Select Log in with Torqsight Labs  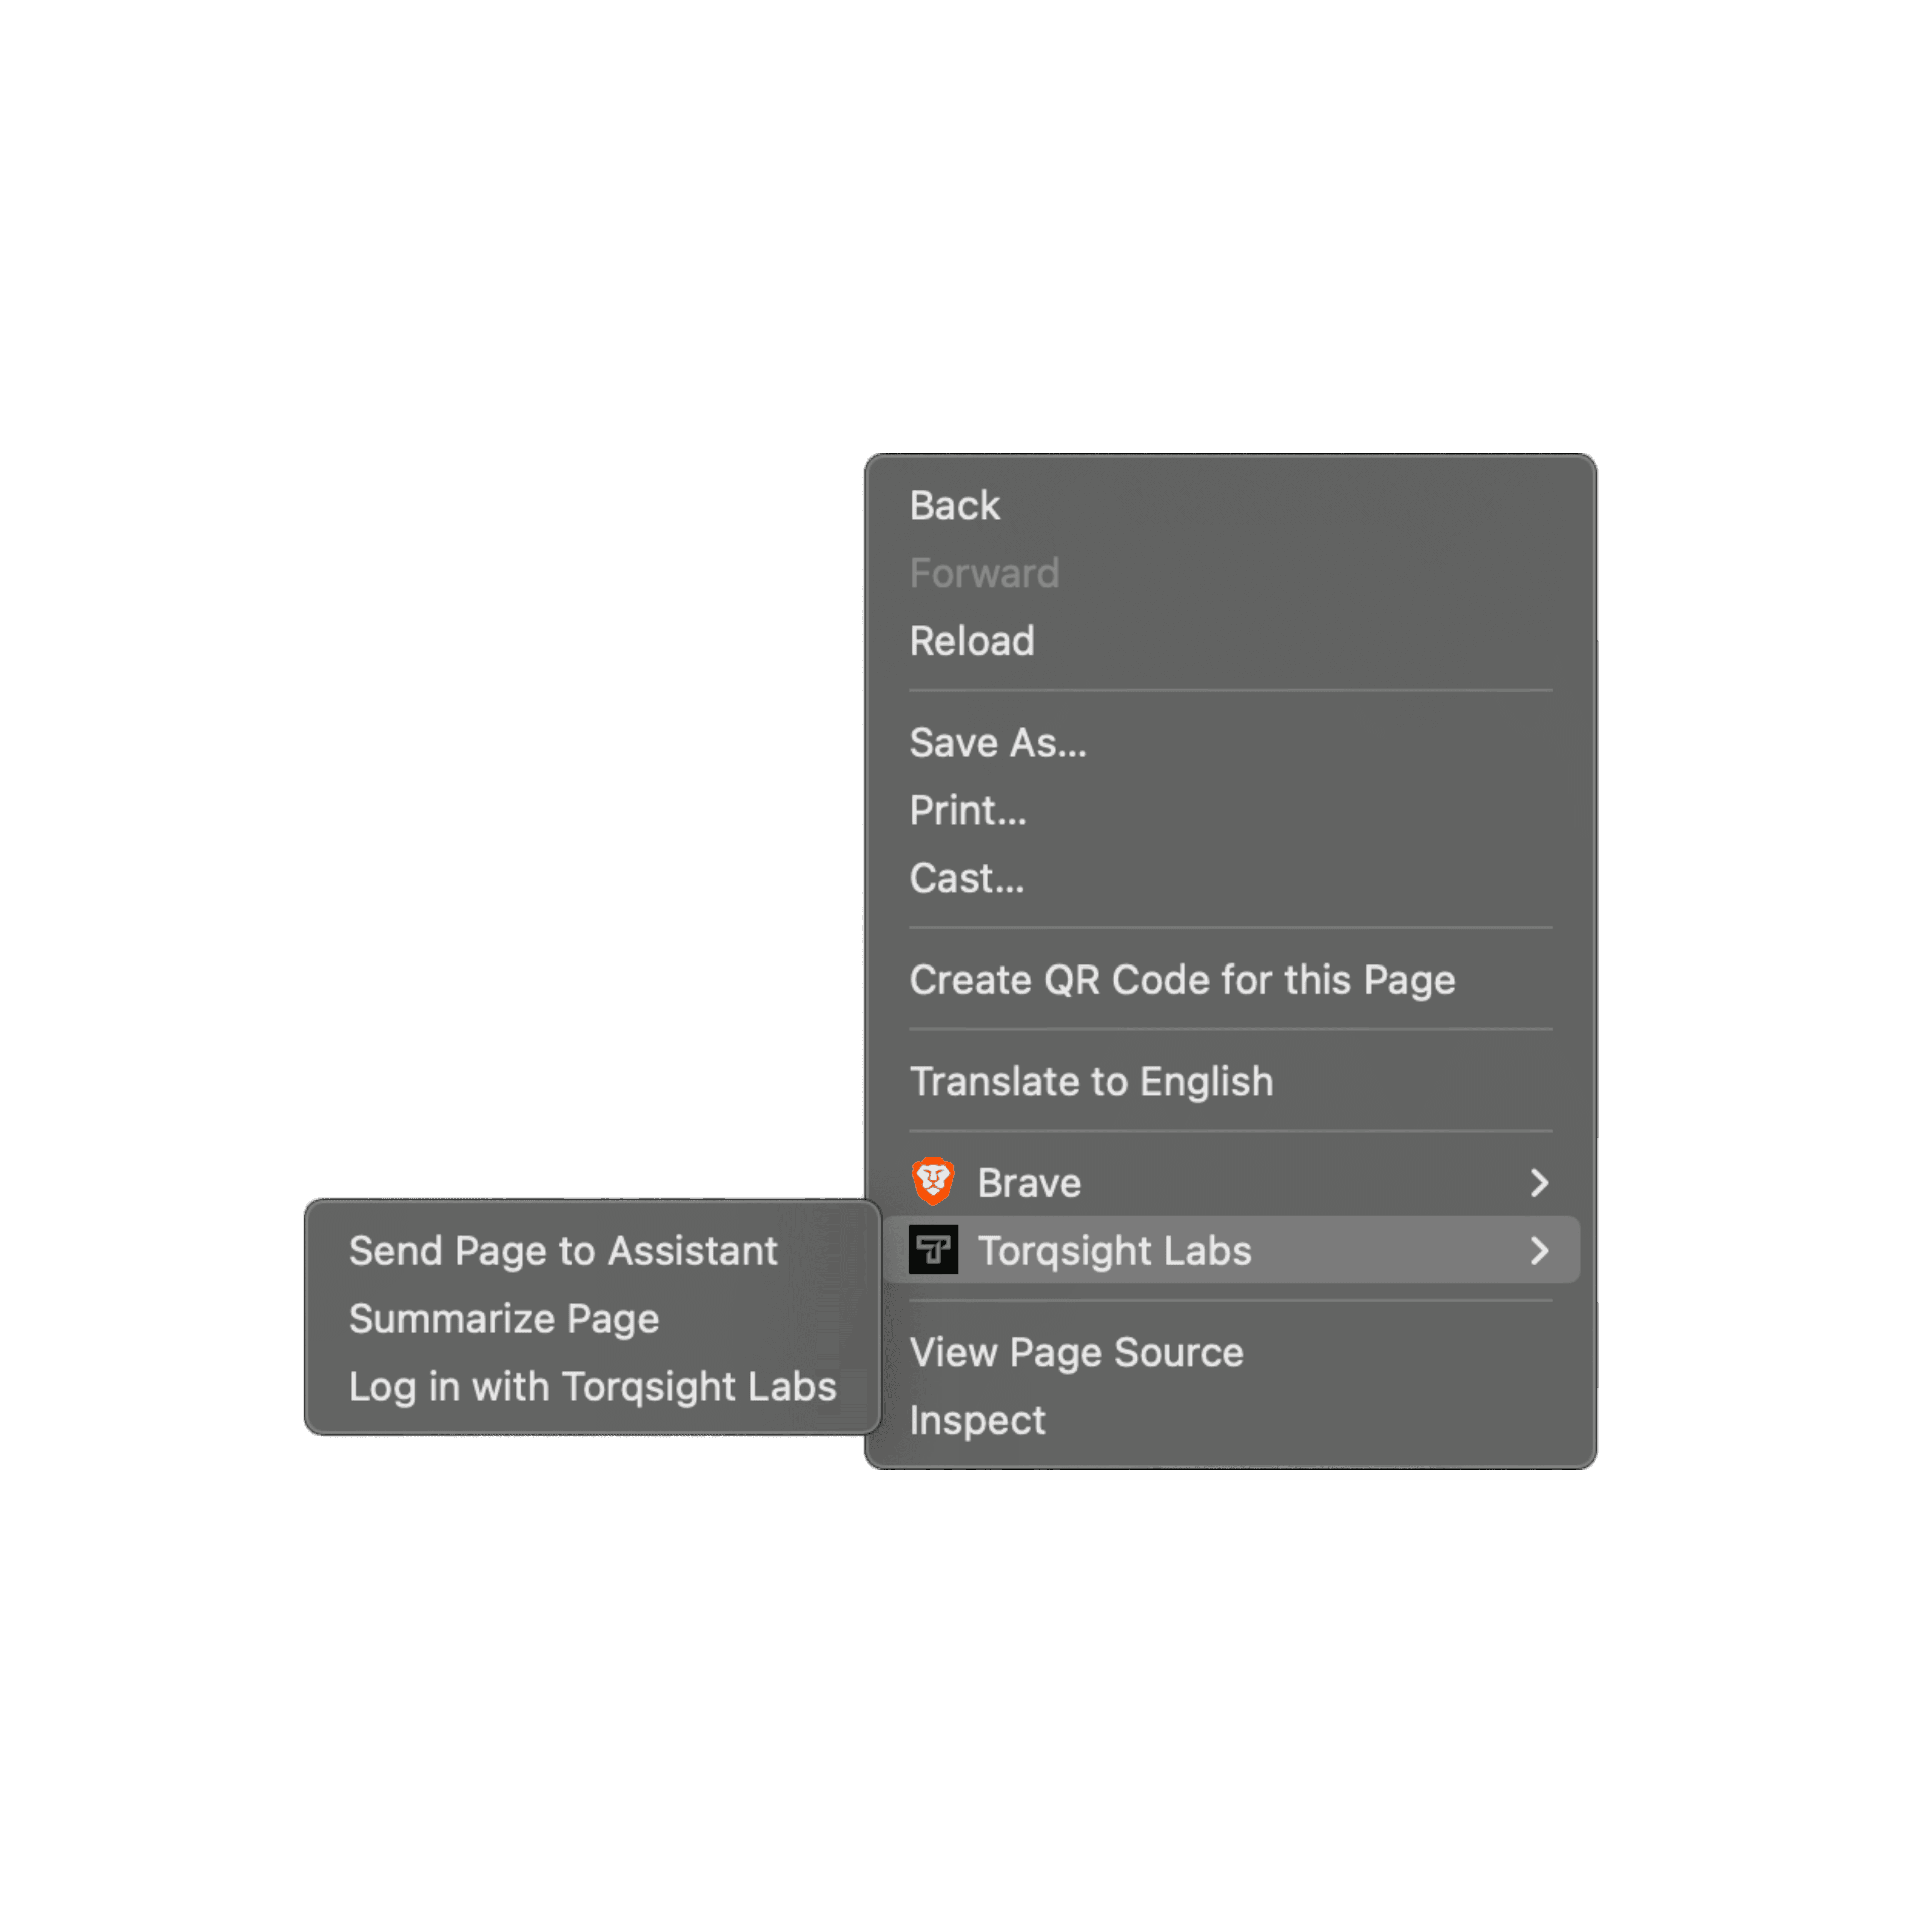(593, 1387)
